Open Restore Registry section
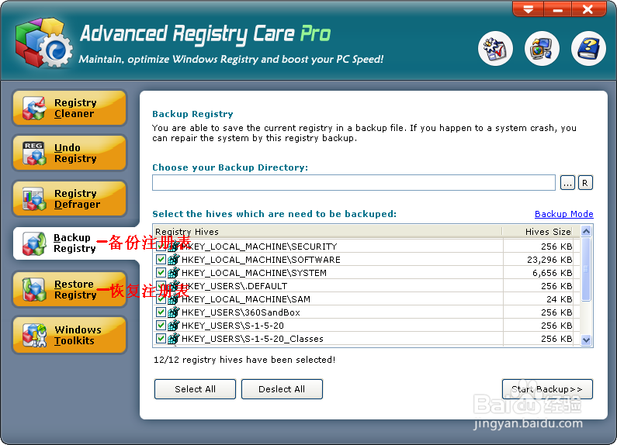Image resolution: width=617 pixels, height=445 pixels. click(x=70, y=289)
